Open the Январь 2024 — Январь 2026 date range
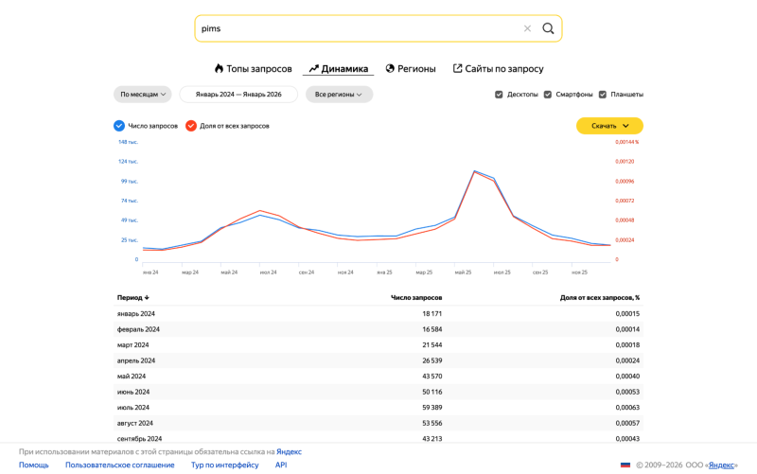 (238, 94)
